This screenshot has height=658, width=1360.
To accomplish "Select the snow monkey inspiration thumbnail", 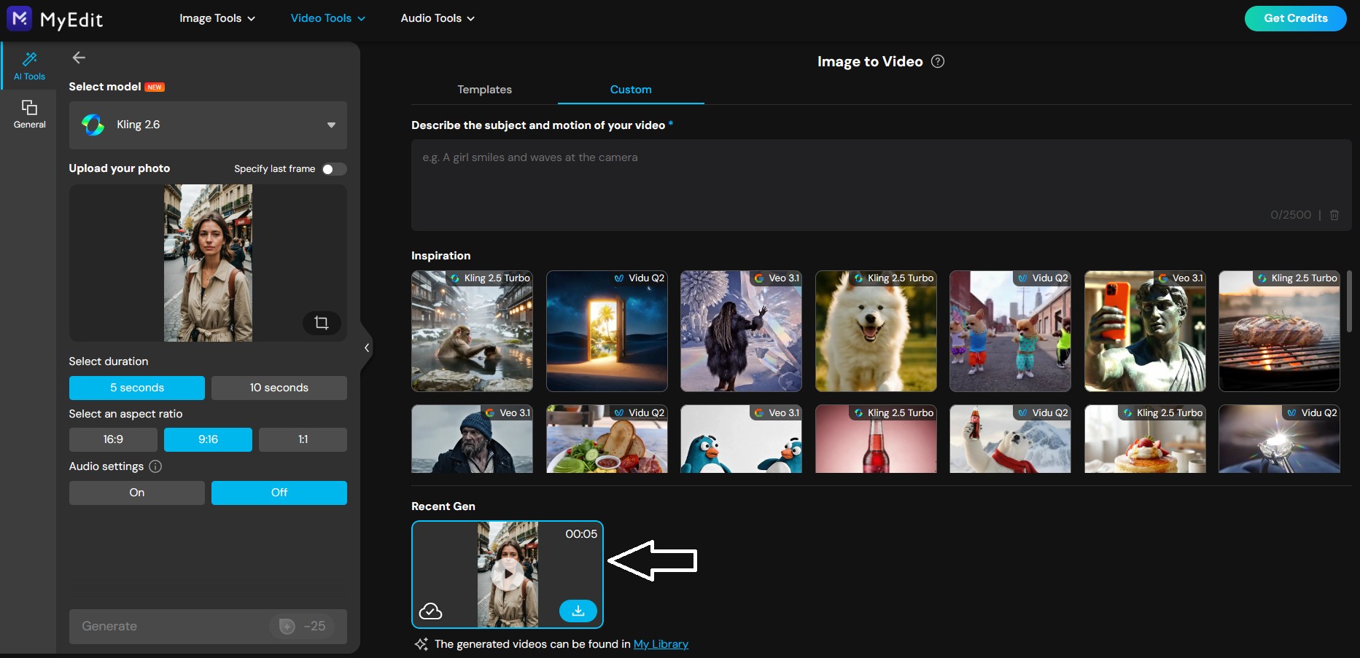I will coord(472,332).
